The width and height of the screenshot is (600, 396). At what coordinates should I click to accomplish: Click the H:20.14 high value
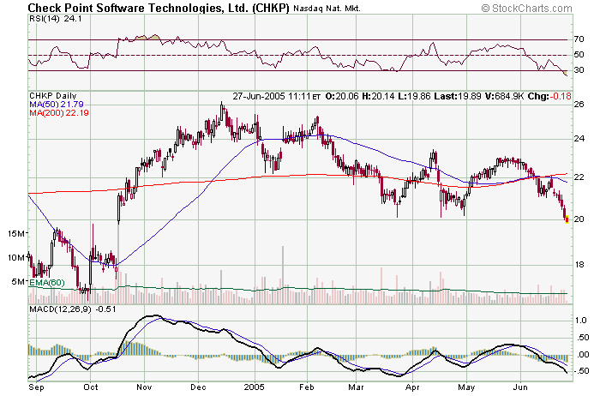click(378, 96)
